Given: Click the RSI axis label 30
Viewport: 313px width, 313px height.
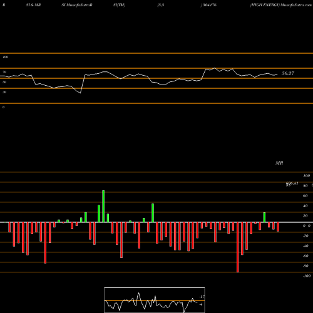Looking at the screenshot, I should click(4, 92).
